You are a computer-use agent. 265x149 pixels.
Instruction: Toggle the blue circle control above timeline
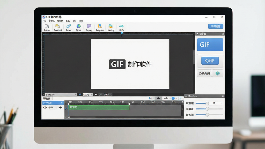click(173, 98)
